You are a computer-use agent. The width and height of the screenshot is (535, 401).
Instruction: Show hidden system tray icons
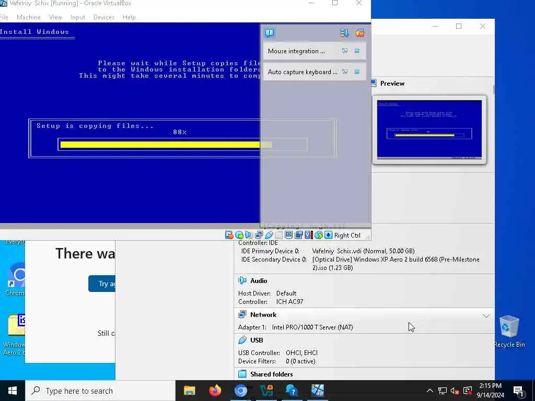430,391
